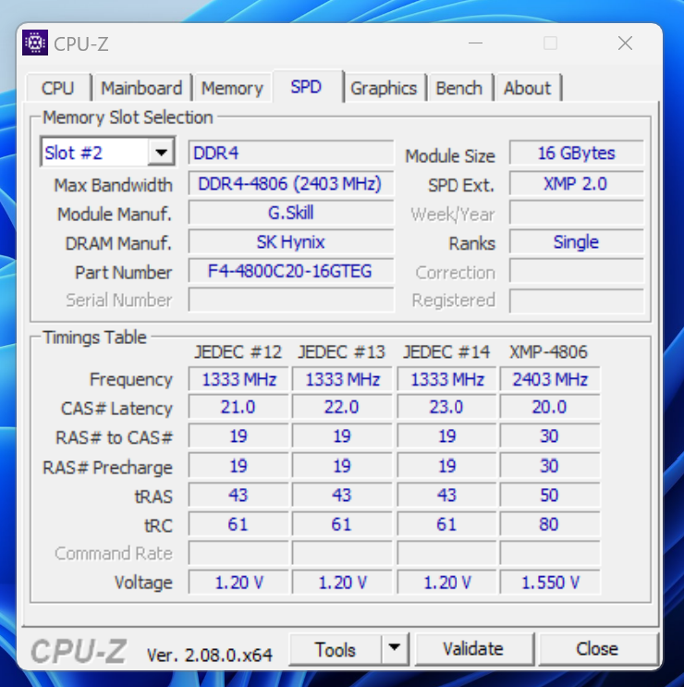Select the Memory tab
The width and height of the screenshot is (684, 687).
coord(232,88)
